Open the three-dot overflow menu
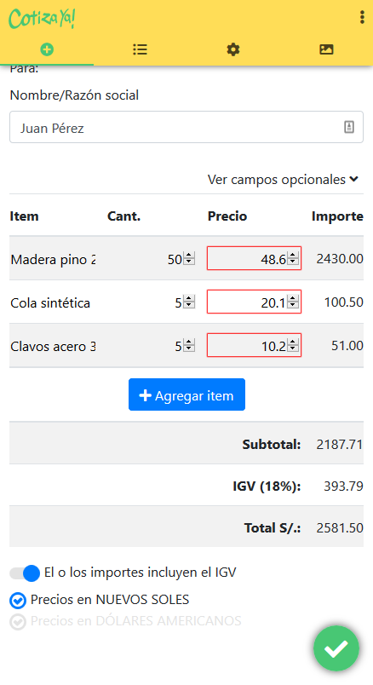 click(x=362, y=17)
